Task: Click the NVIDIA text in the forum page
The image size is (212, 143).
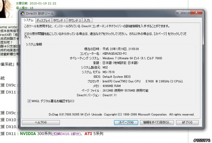Action: pyautogui.click(x=28, y=133)
